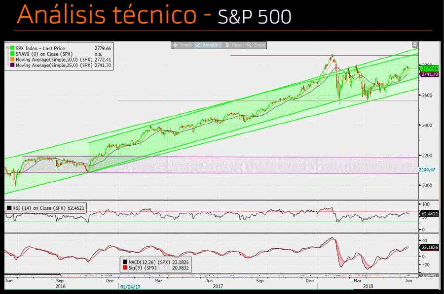Click the leftmost Jun label on the time axis

[9, 281]
